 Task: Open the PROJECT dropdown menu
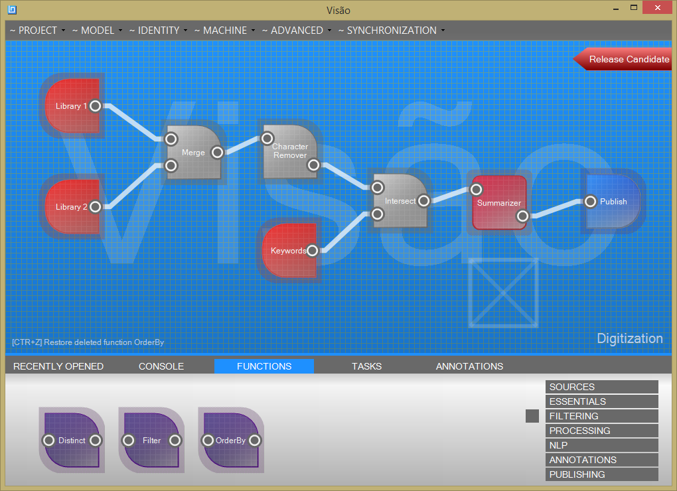pyautogui.click(x=38, y=31)
